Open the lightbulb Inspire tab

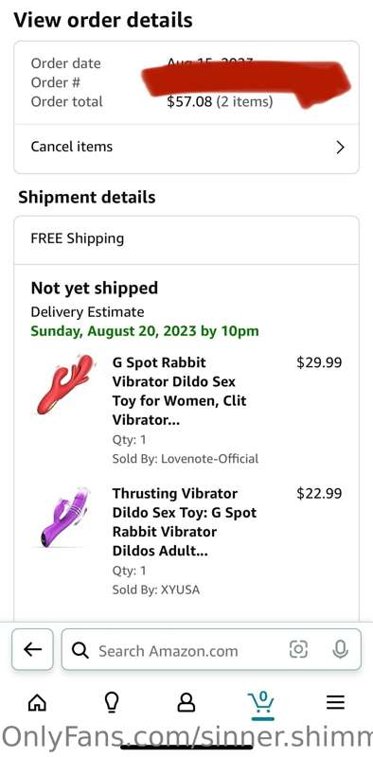112,702
